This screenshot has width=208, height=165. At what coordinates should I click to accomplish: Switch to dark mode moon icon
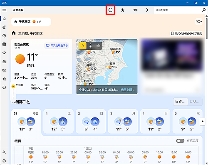[x=147, y=10]
